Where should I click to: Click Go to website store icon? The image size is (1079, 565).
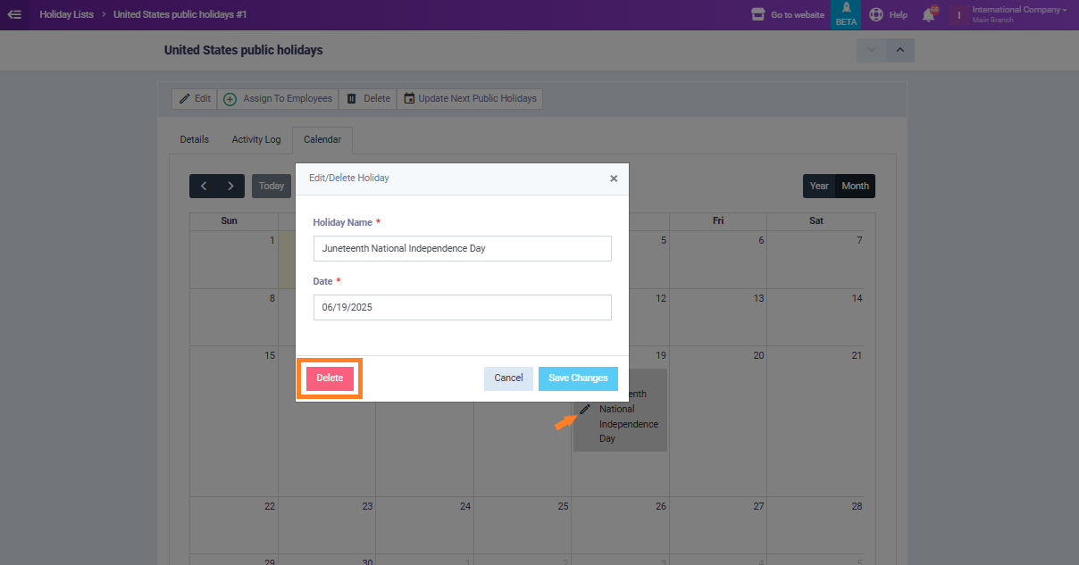click(758, 14)
